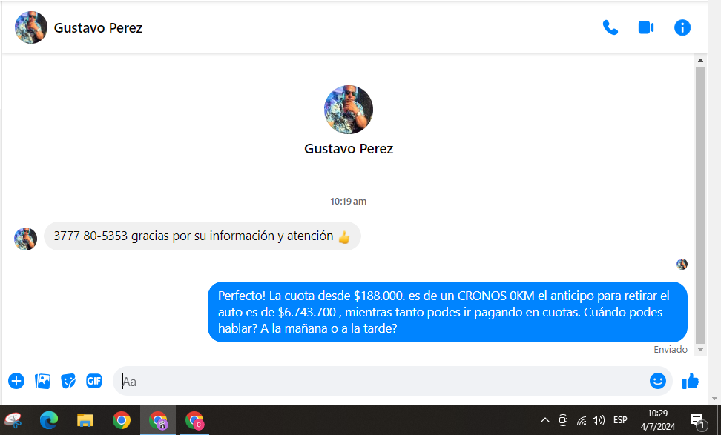Attach a photo using the image icon
The image size is (721, 435).
point(43,381)
